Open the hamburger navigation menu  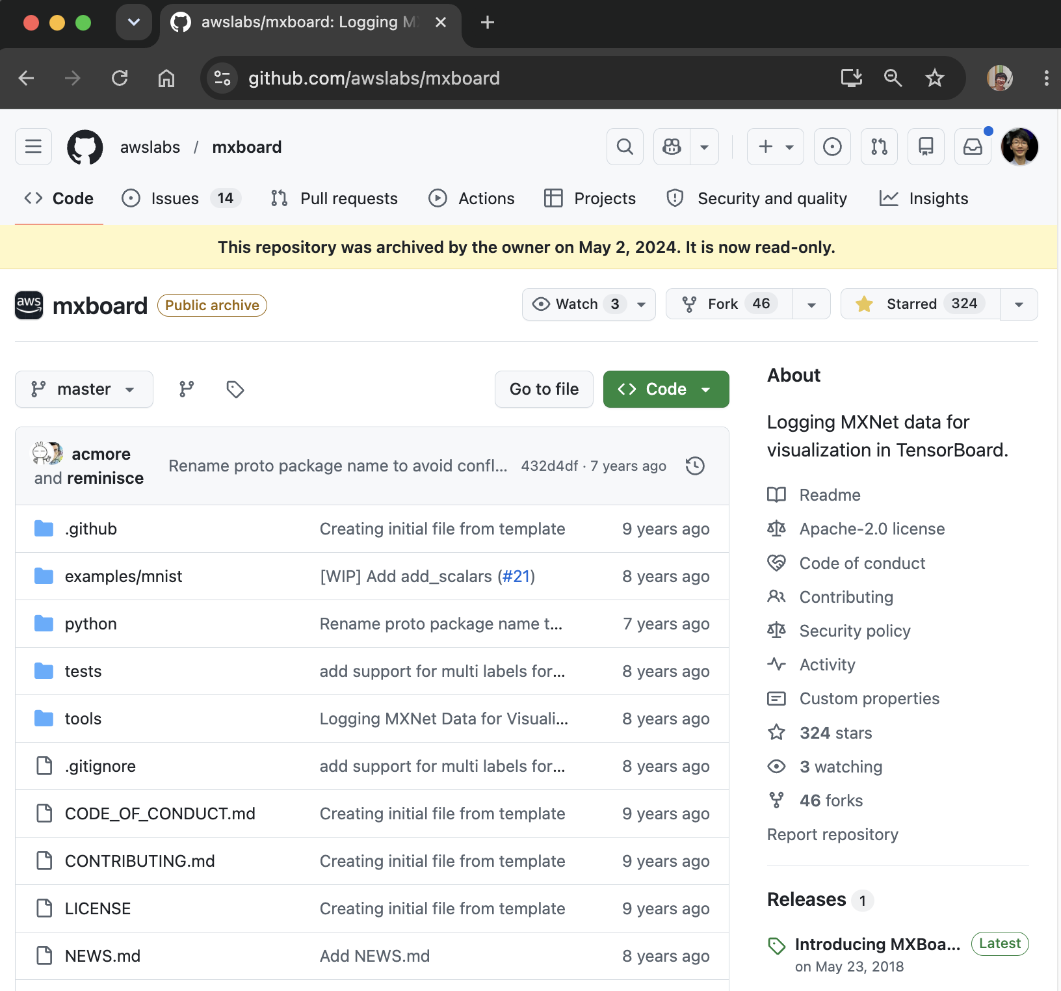point(33,147)
